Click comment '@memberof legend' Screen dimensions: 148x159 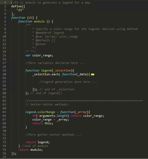(50, 33)
